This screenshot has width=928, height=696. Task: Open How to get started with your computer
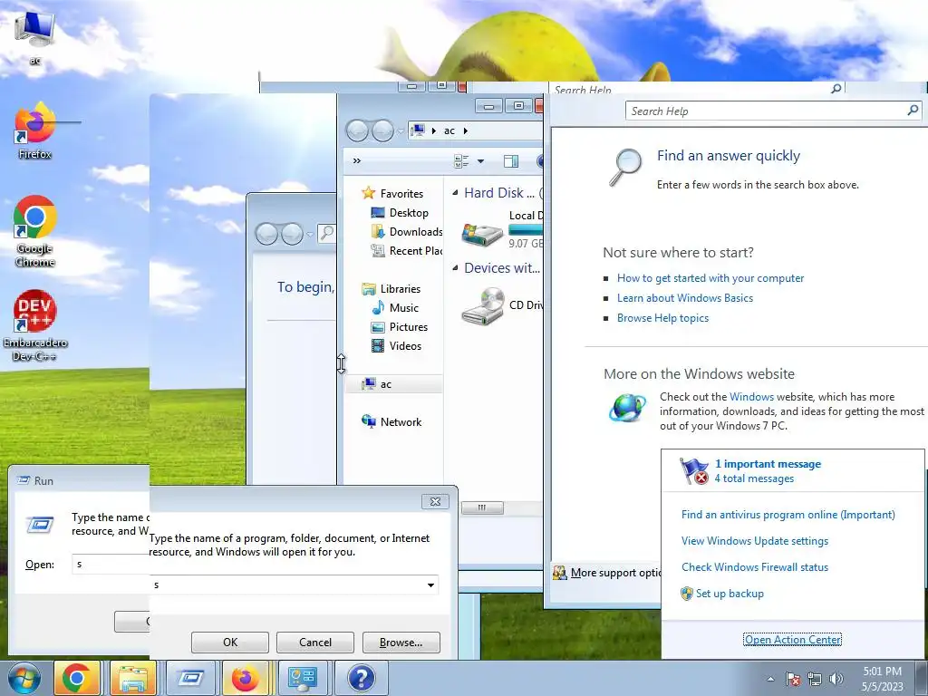pyautogui.click(x=710, y=278)
